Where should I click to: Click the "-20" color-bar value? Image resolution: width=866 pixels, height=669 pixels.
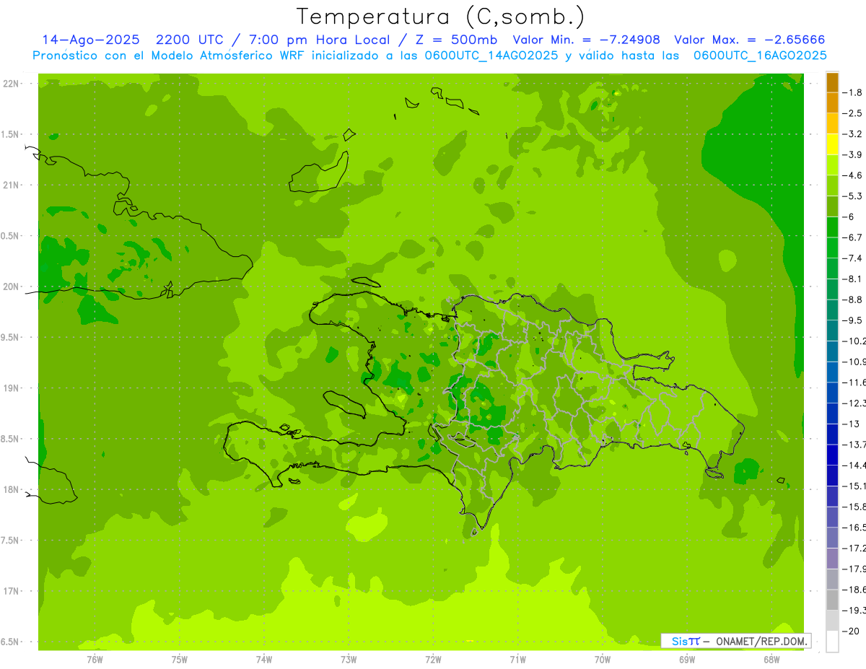tap(851, 631)
